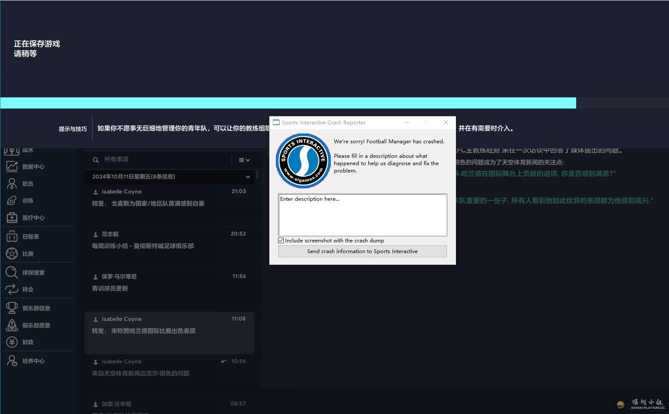Open the Scouting (球探搜索) magnifier icon
This screenshot has height=414, width=669.
tap(12, 272)
